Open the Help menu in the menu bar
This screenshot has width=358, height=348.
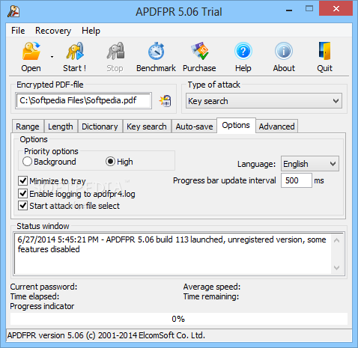(91, 31)
